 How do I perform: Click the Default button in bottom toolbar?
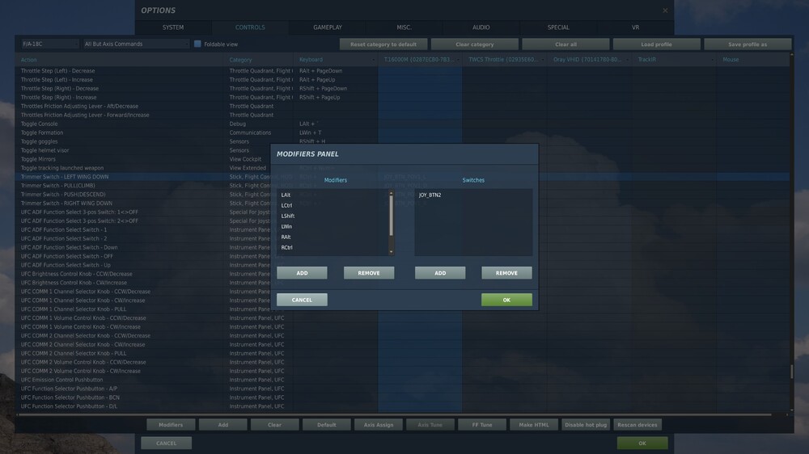coord(327,425)
